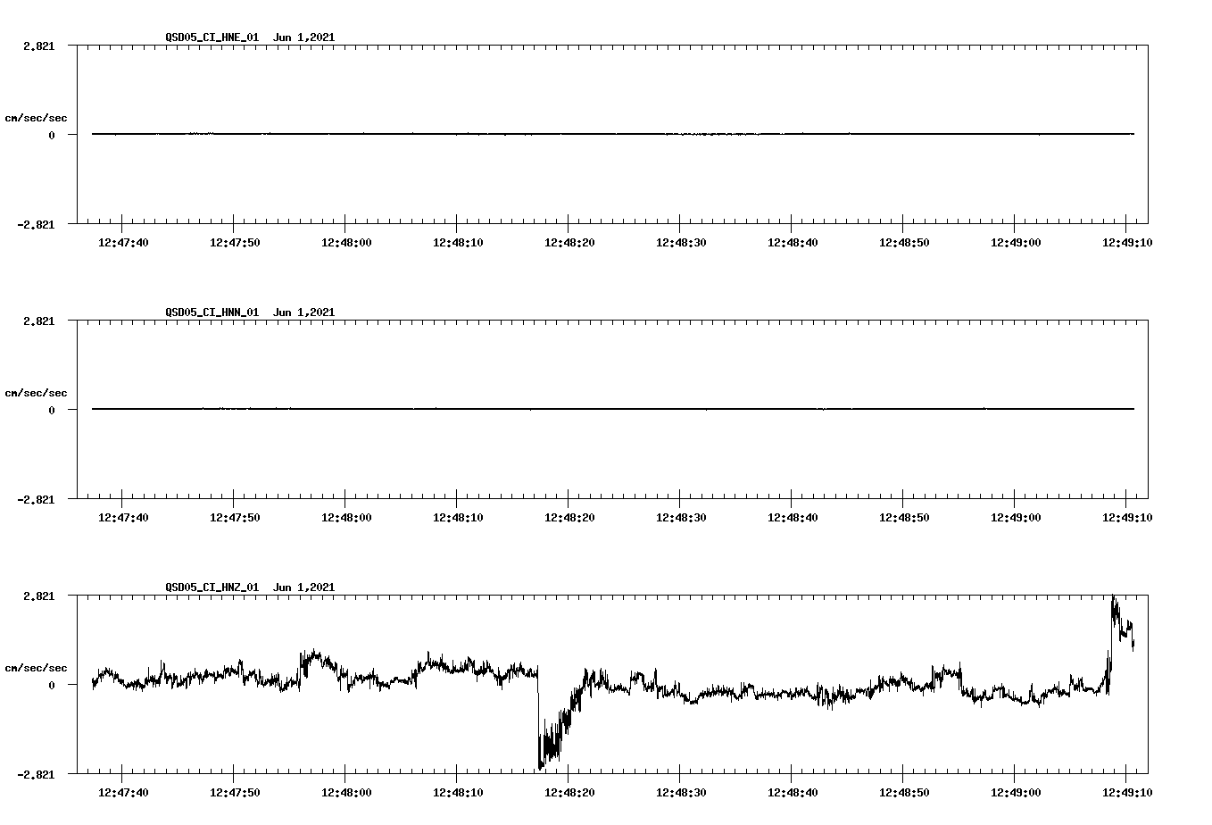This screenshot has width=1212, height=825.
Task: Click the 12:47:40 time label under HNE plot
Action: [x=123, y=243]
